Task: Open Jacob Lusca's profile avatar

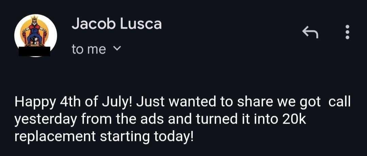Action: tap(35, 32)
